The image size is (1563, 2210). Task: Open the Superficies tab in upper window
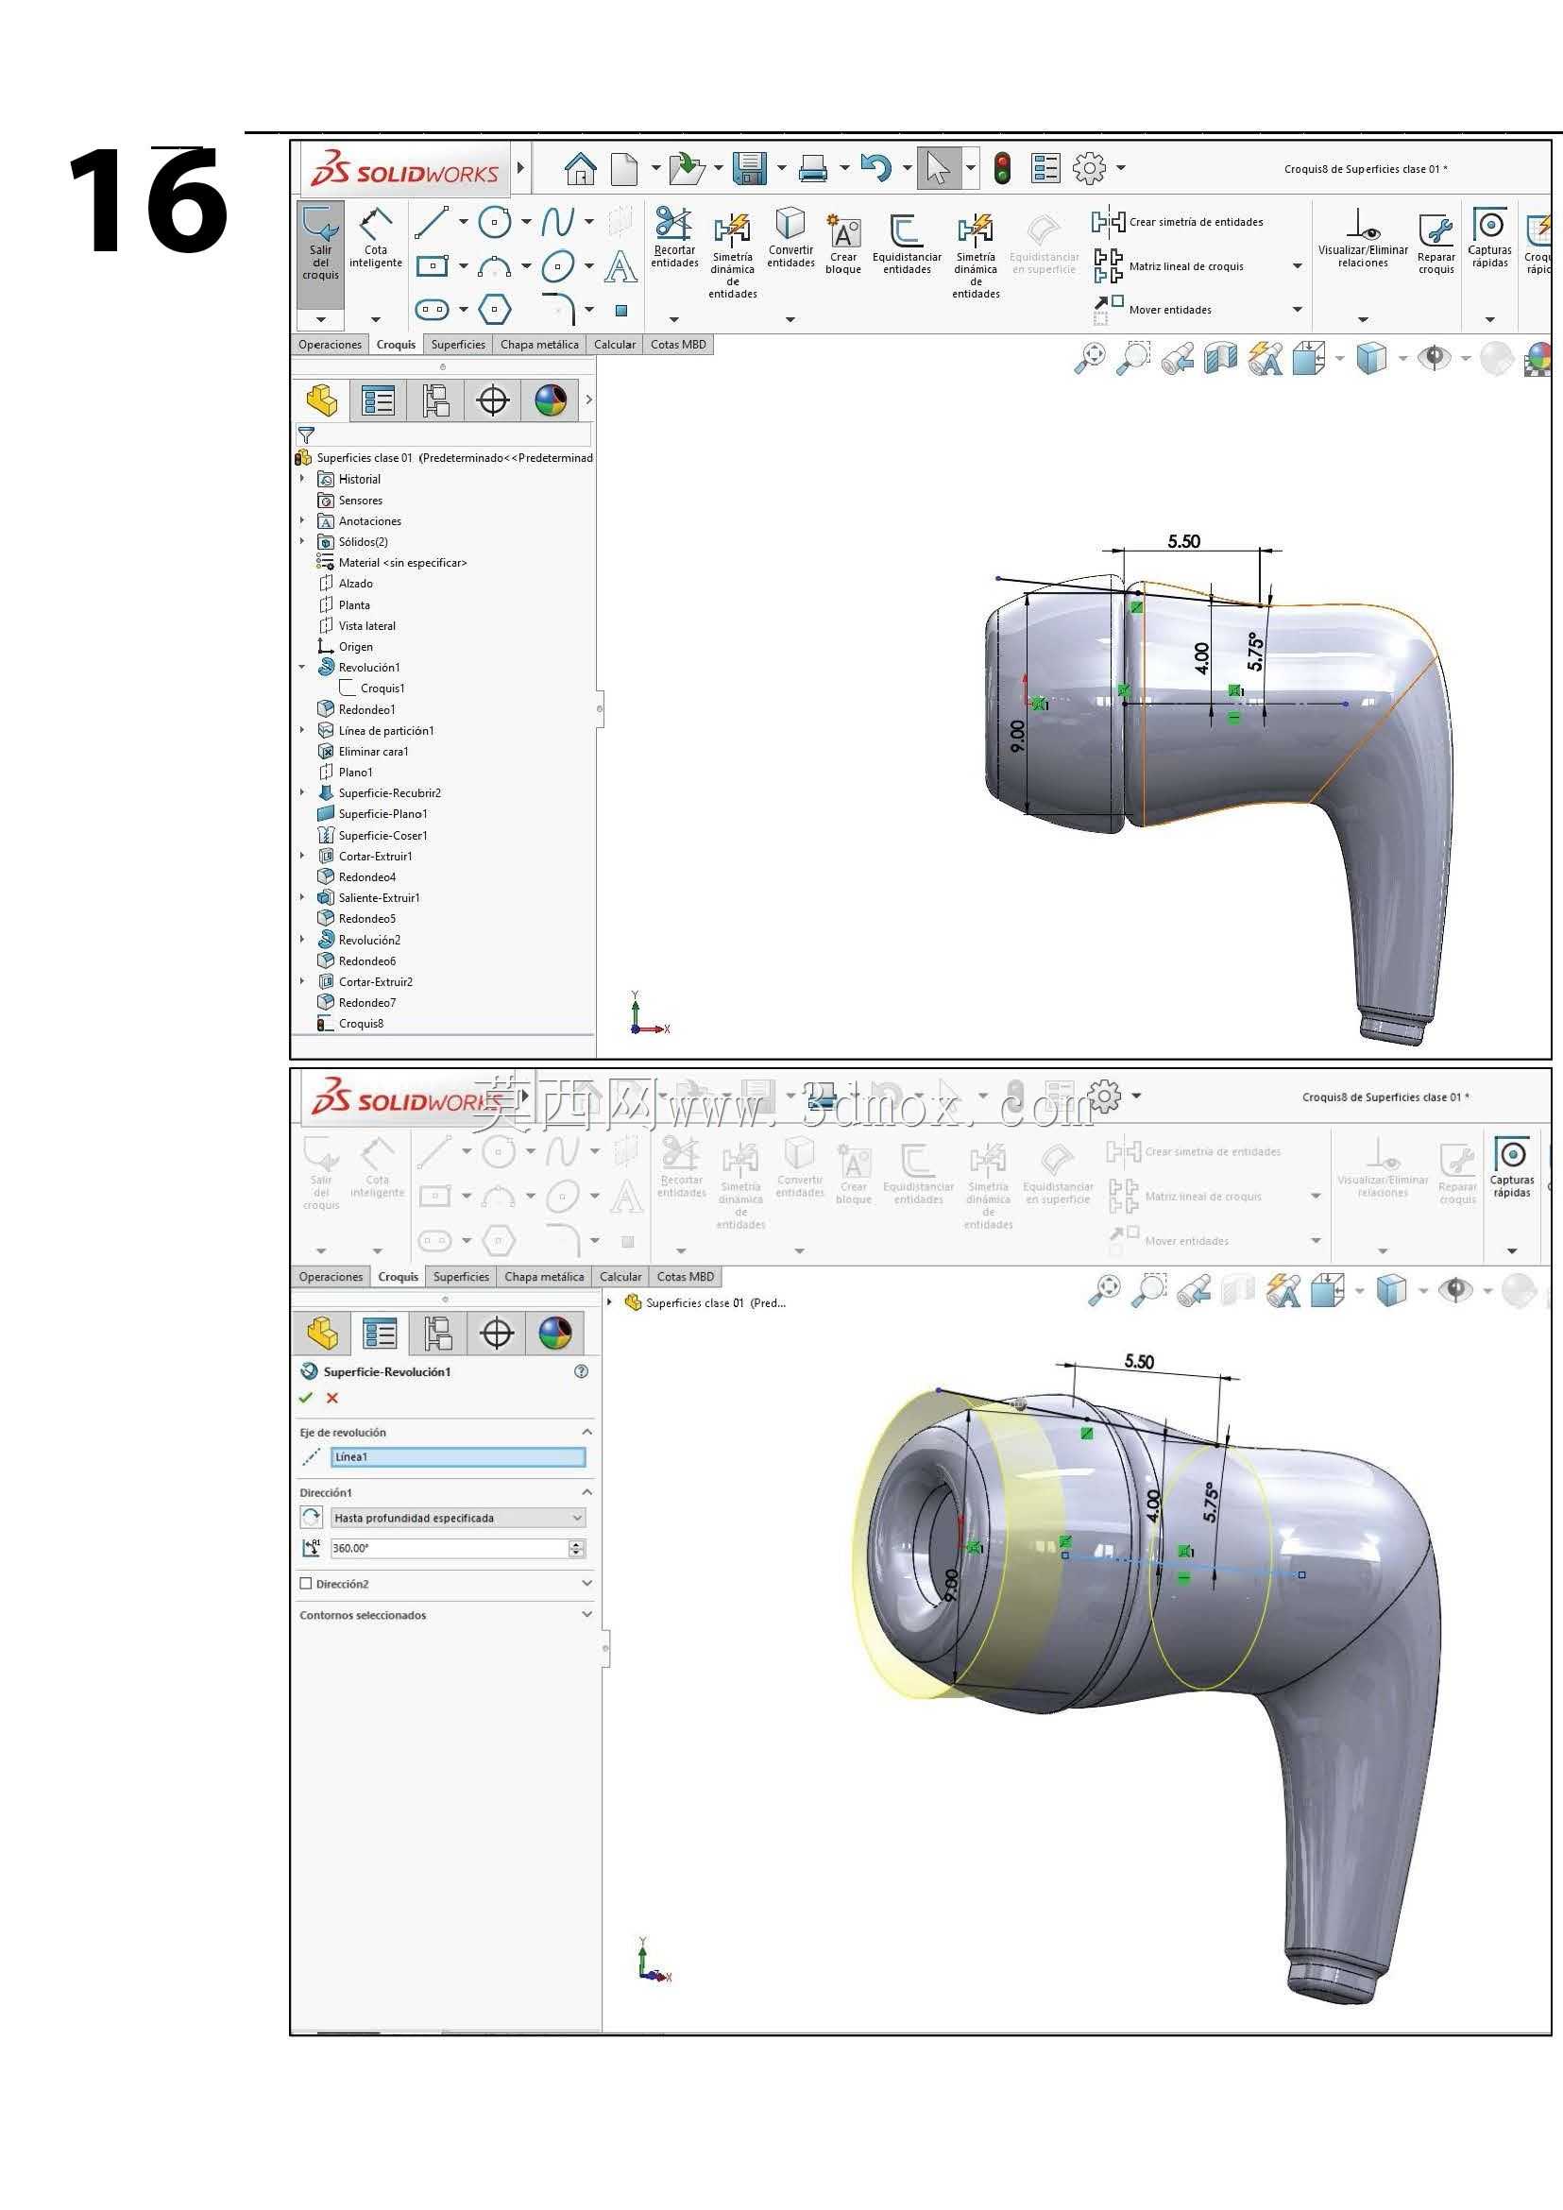pyautogui.click(x=458, y=345)
